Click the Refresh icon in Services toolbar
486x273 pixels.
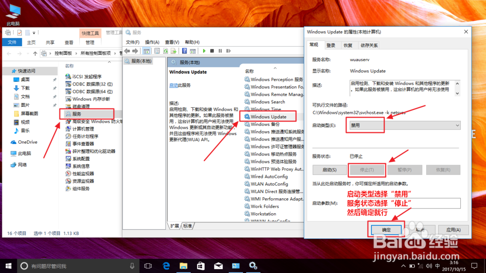(166, 51)
